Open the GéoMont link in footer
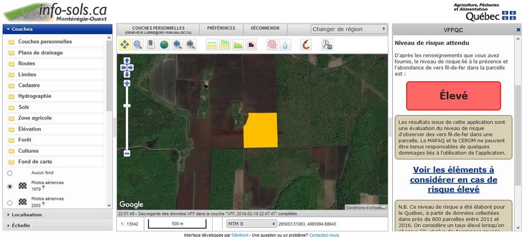The image size is (524, 237). [x=240, y=235]
